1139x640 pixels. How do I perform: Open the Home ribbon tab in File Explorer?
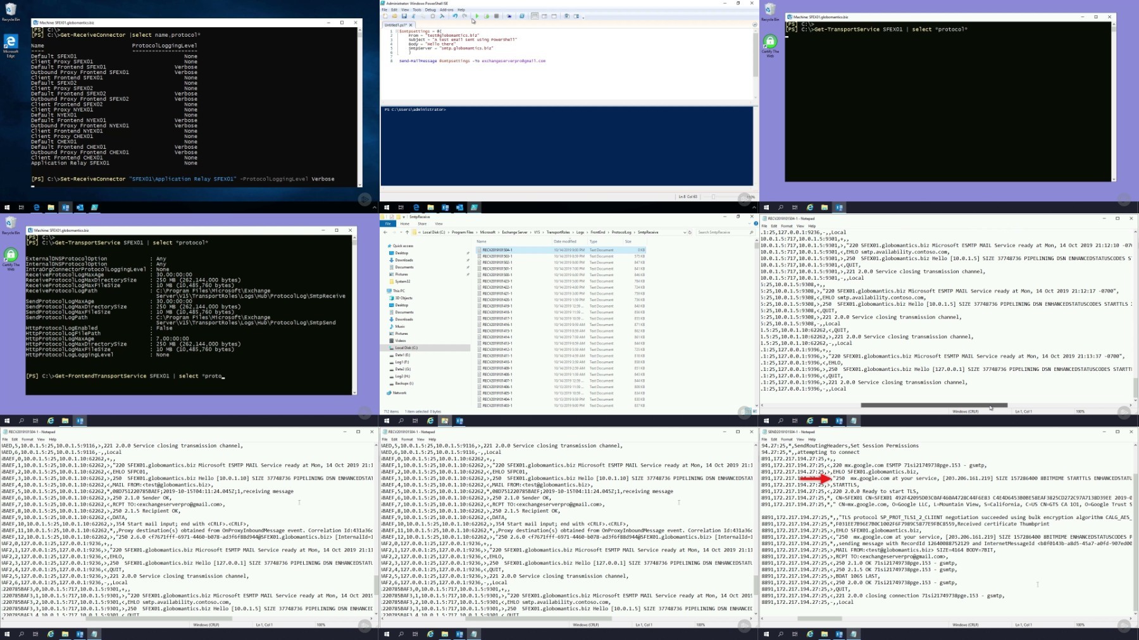click(x=405, y=223)
